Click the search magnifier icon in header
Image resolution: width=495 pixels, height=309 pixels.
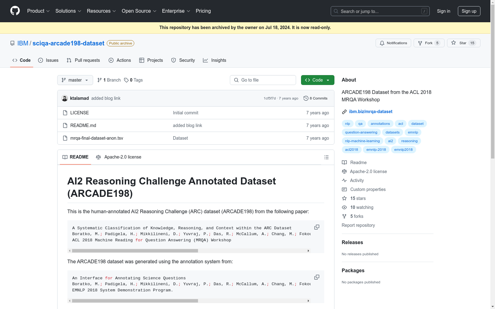(x=336, y=11)
